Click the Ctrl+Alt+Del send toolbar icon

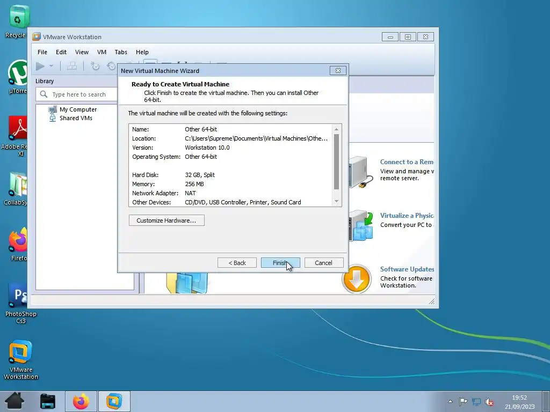(72, 66)
